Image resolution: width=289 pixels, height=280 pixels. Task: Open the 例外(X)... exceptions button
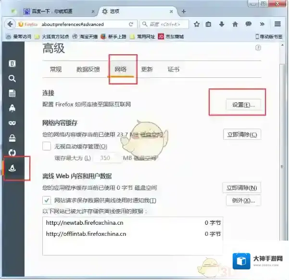243,200
